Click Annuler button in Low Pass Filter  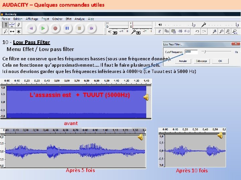(183, 61)
